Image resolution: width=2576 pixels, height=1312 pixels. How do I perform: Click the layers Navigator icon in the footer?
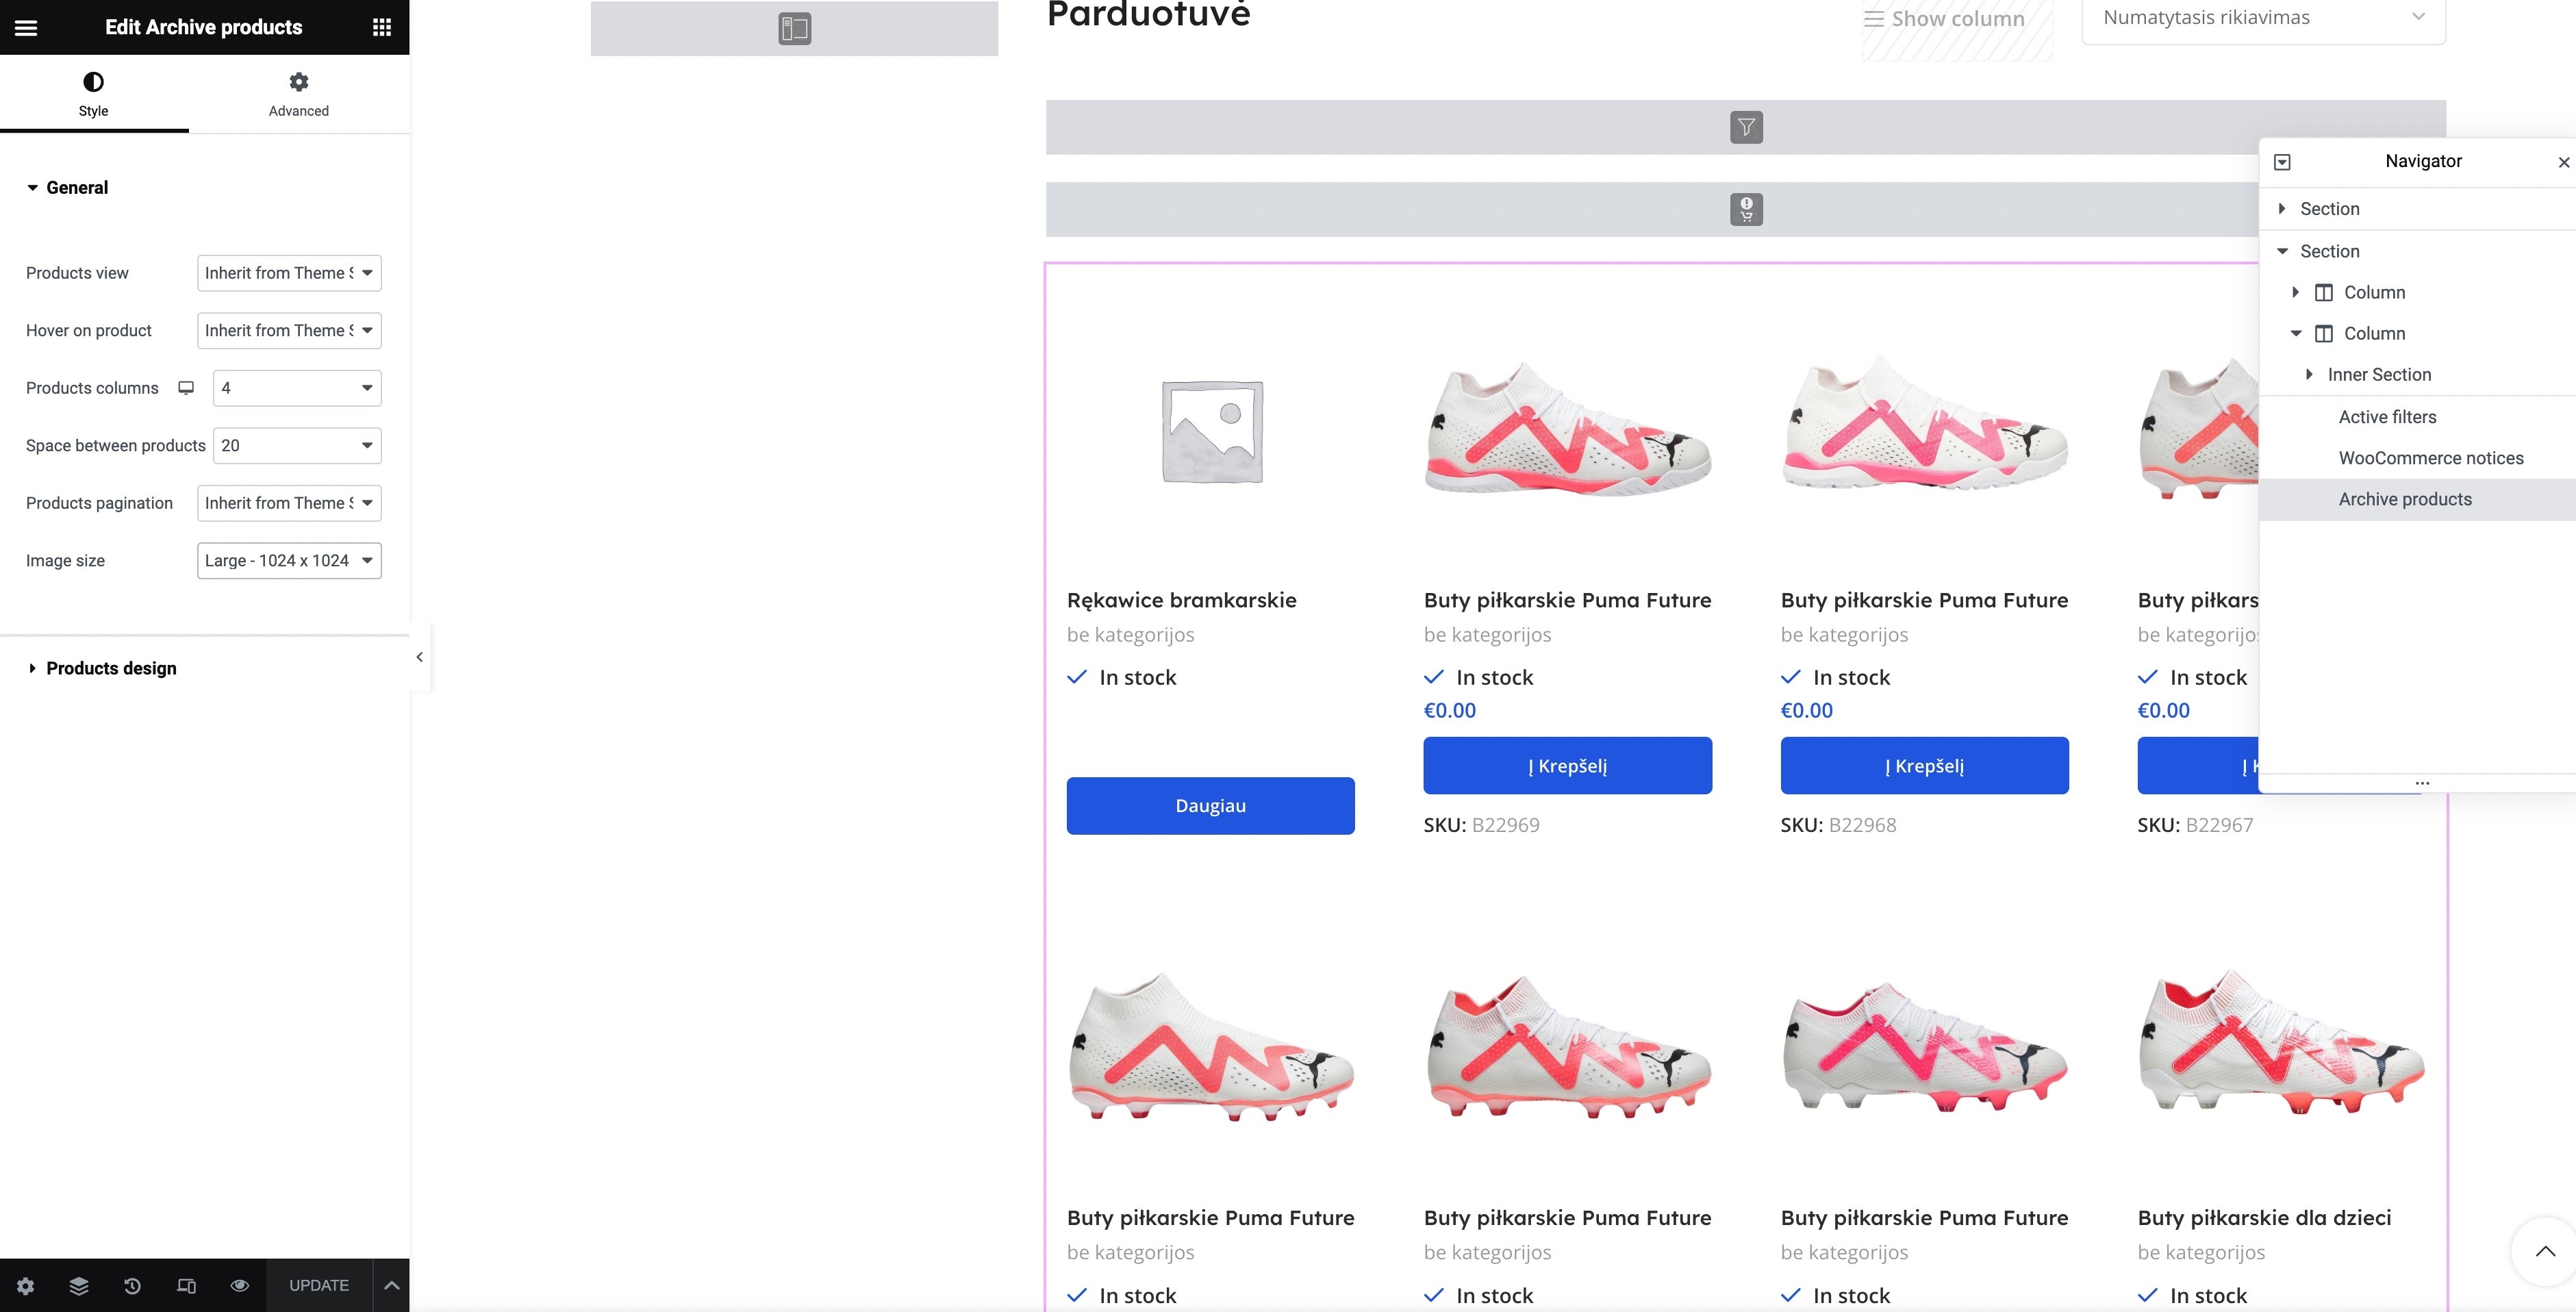[79, 1285]
